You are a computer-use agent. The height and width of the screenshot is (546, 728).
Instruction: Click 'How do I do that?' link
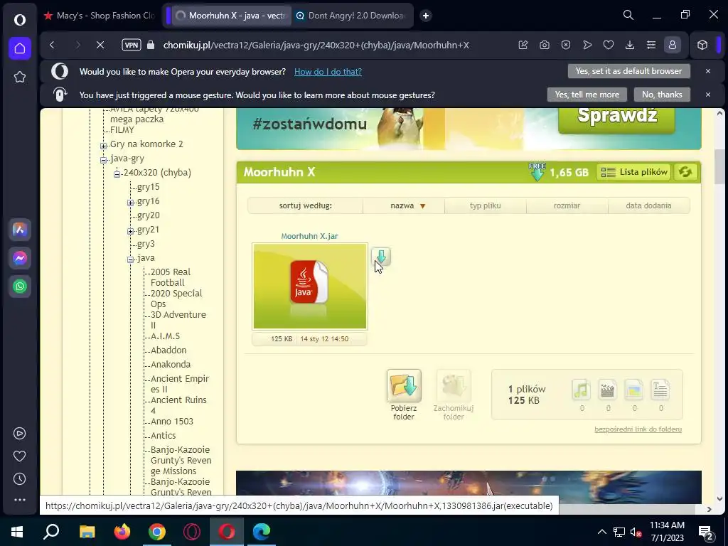pyautogui.click(x=328, y=72)
